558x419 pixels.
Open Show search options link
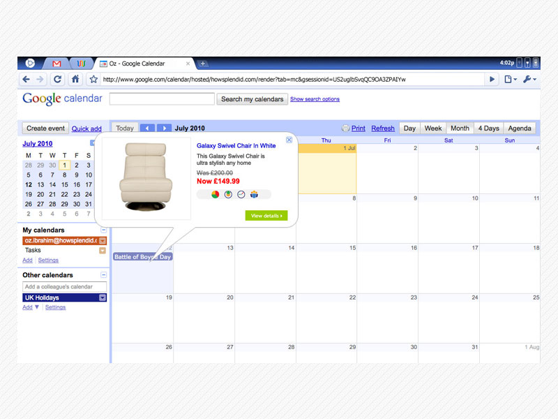click(x=315, y=99)
